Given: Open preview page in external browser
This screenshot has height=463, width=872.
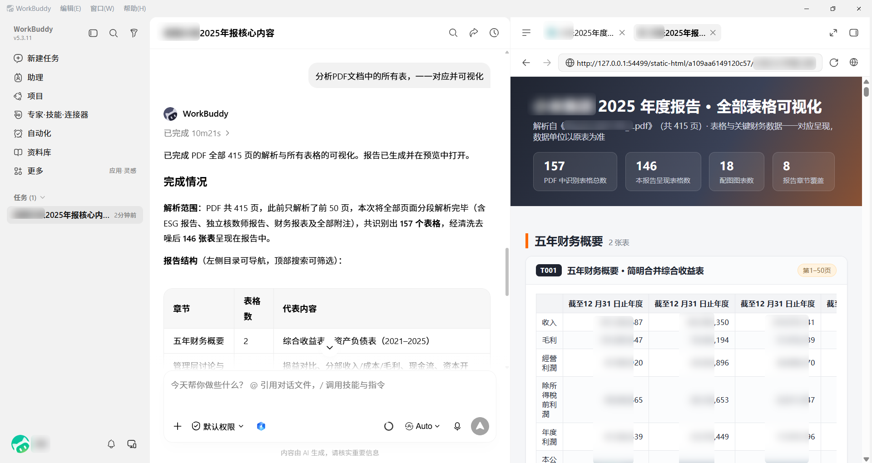Looking at the screenshot, I should tap(854, 63).
